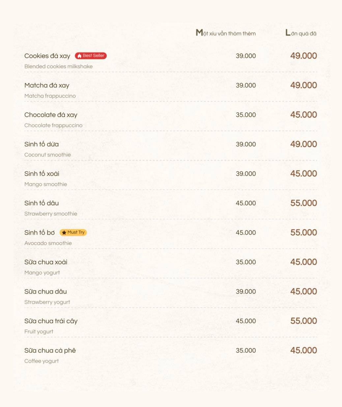Select the Sữa chua cà phê item
This screenshot has width=342, height=407.
coord(50,350)
